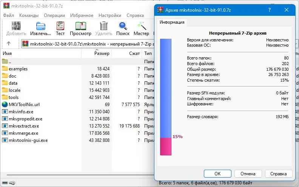Select the mkvtoolnix-gui.exe file name
The width and height of the screenshot is (299, 187).
coord(28,140)
